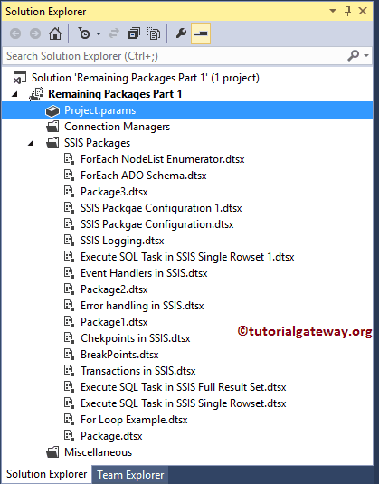379x484 pixels.
Task: Switch to Team Explorer tab
Action: point(130,475)
